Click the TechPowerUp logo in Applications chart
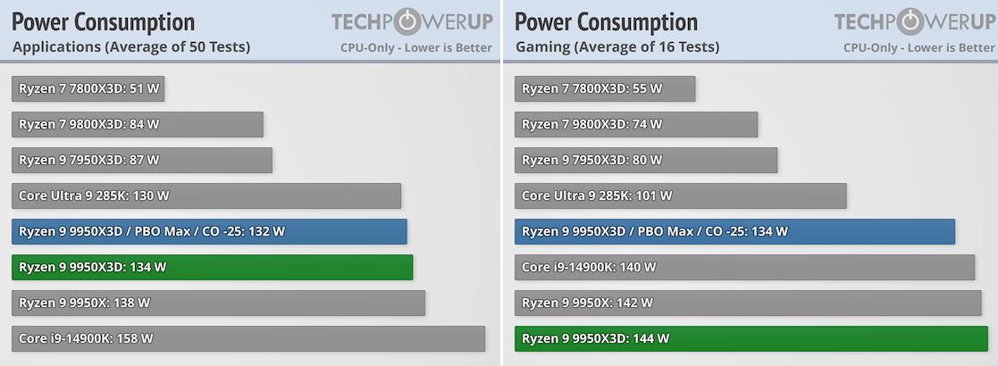The width and height of the screenshot is (998, 366). coord(412,21)
